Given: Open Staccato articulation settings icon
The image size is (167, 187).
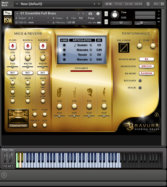Looking at the screenshot, I should coord(91,50).
